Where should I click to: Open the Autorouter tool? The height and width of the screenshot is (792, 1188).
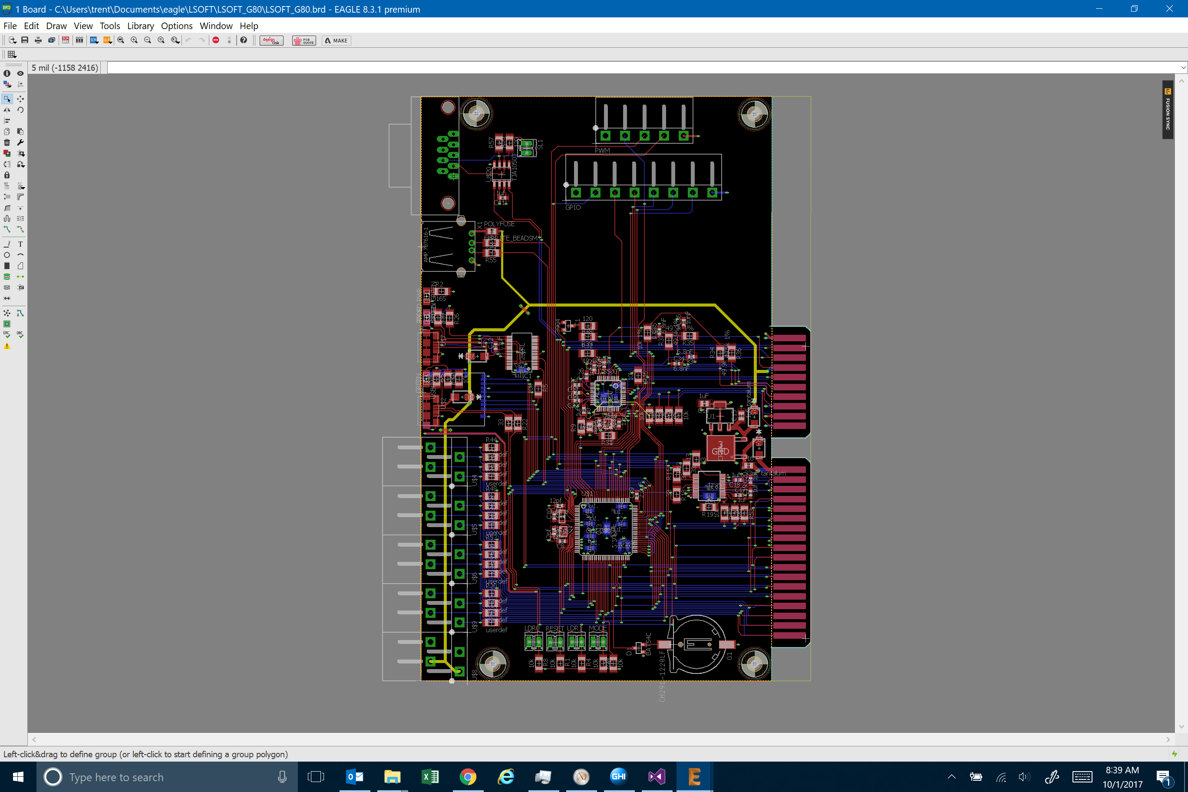click(x=20, y=313)
